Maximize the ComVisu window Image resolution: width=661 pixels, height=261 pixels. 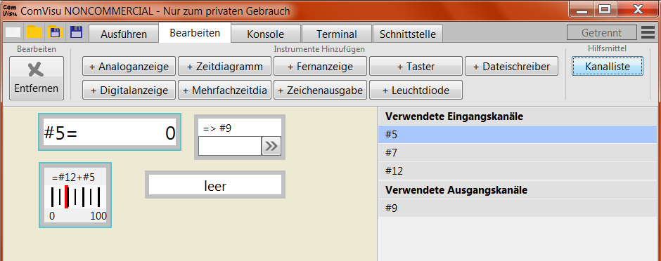pos(605,9)
